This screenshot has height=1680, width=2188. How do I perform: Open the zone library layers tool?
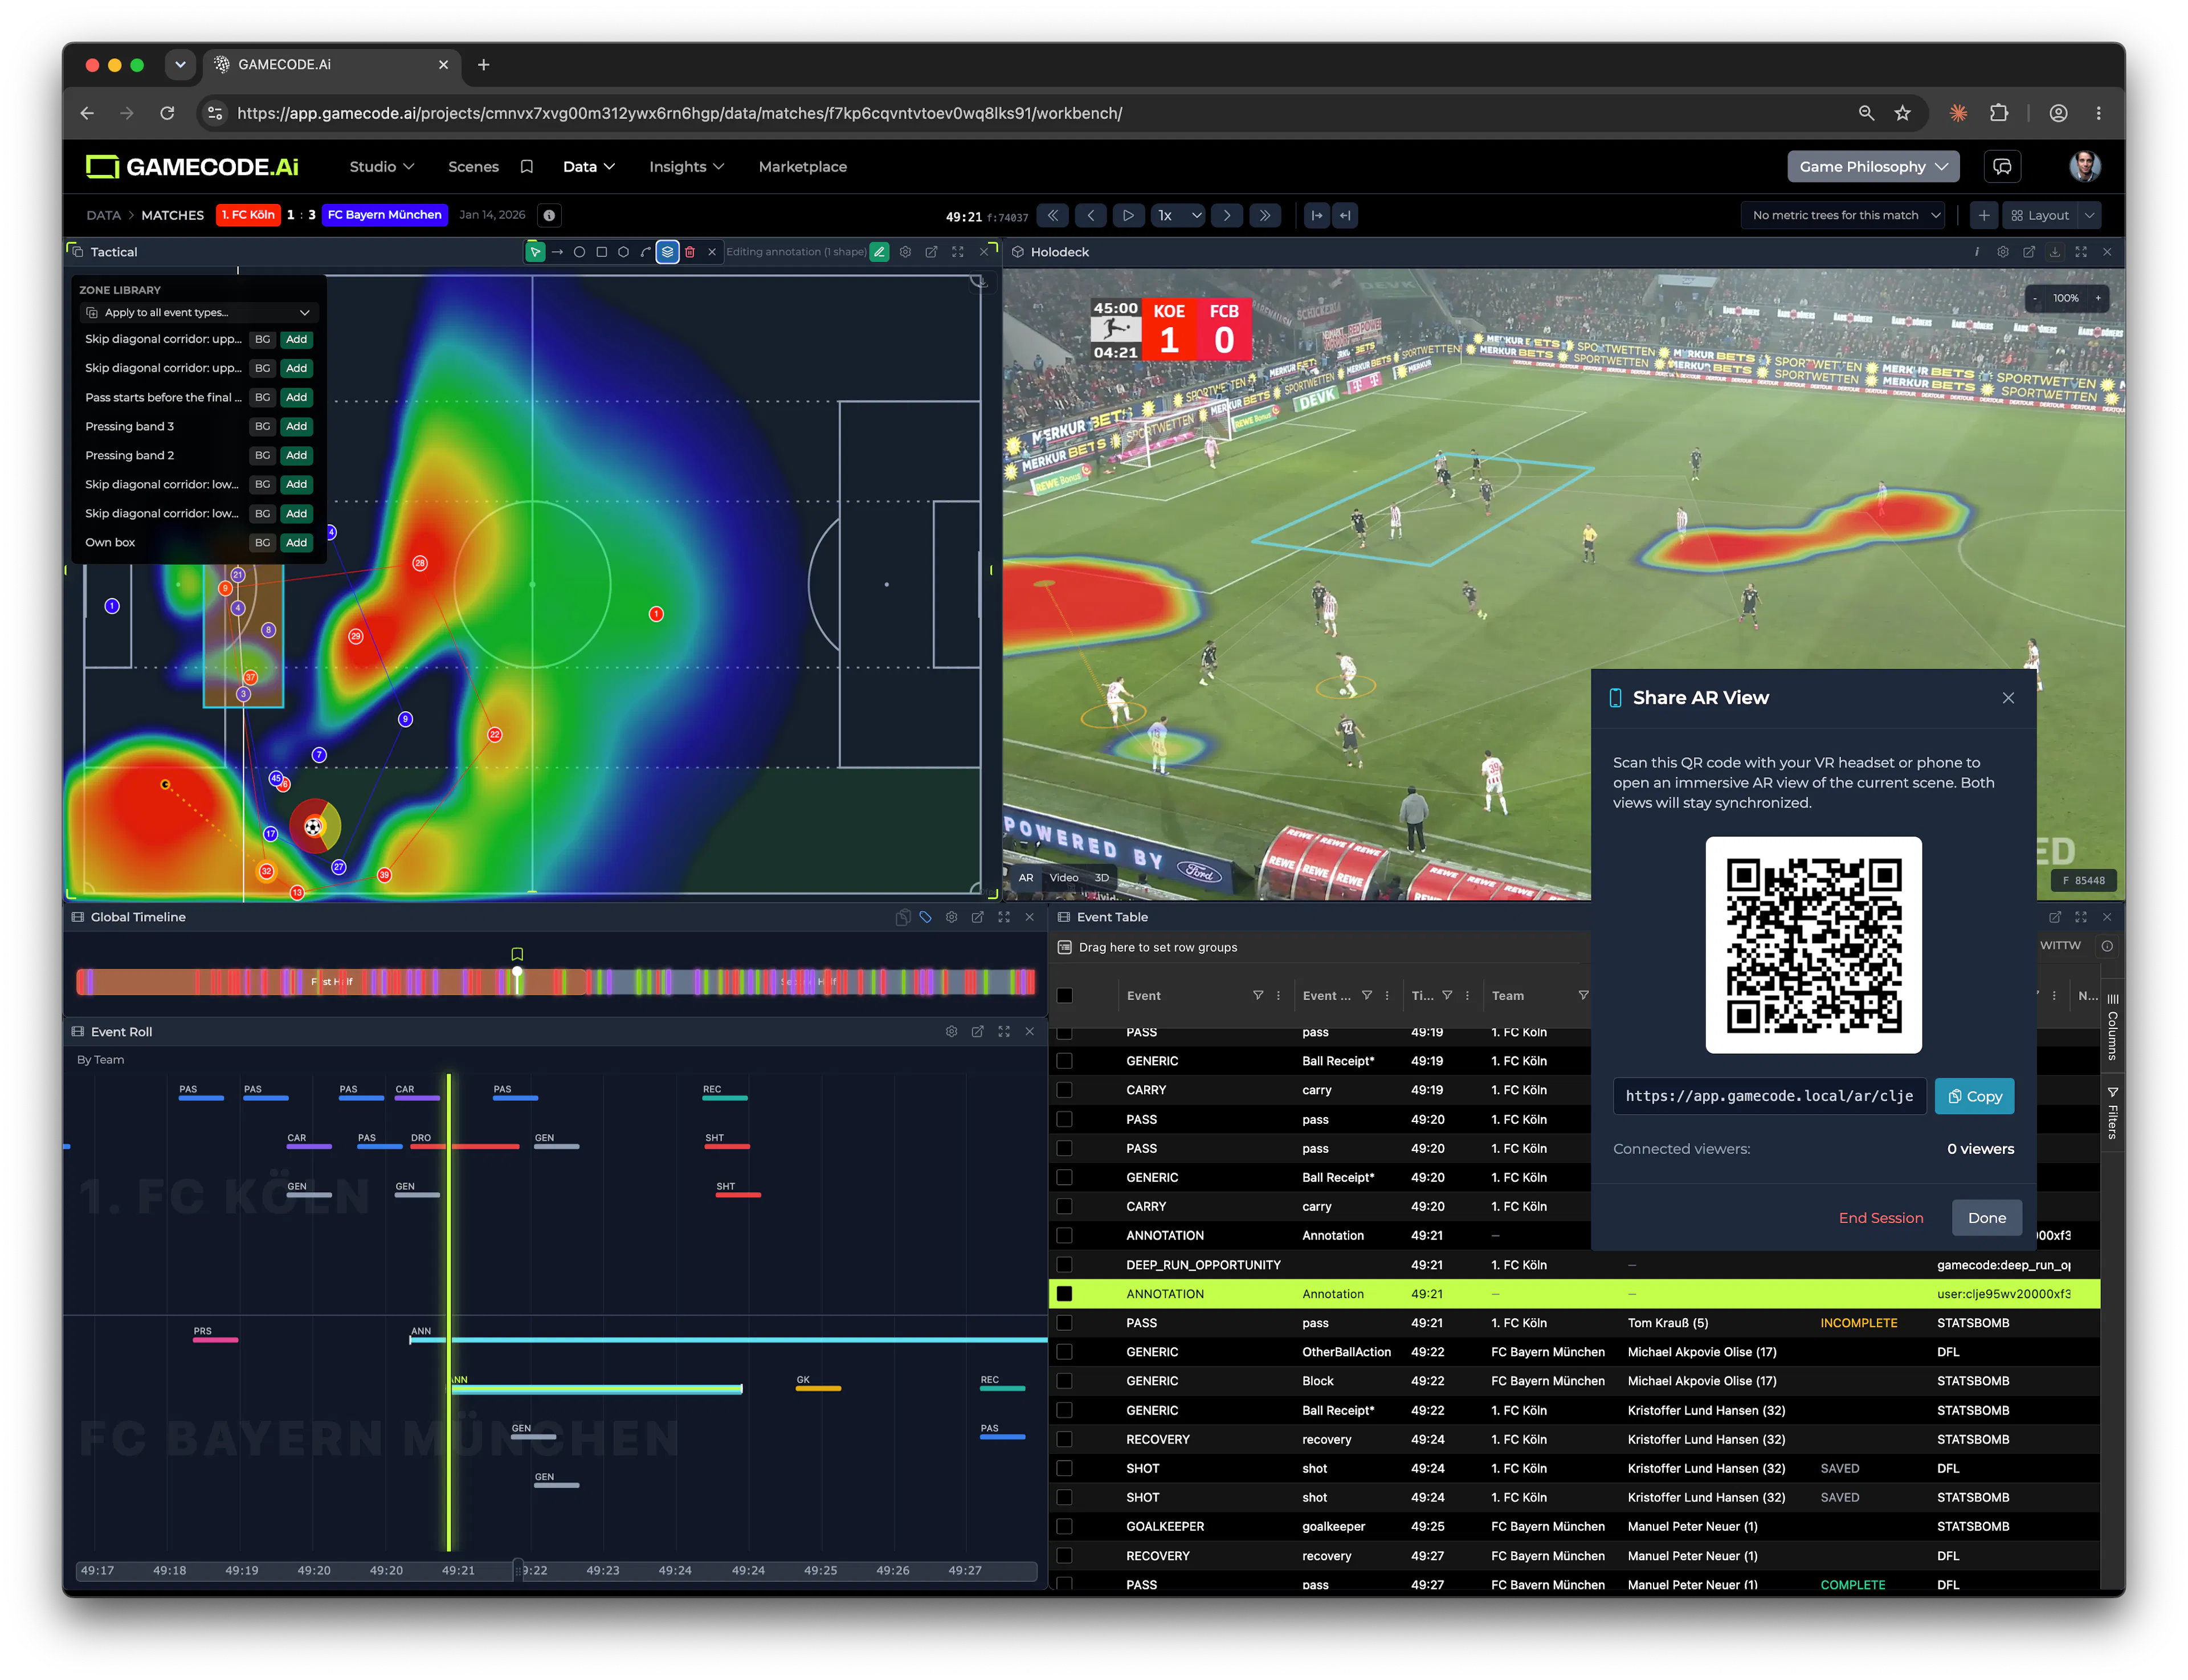click(667, 252)
